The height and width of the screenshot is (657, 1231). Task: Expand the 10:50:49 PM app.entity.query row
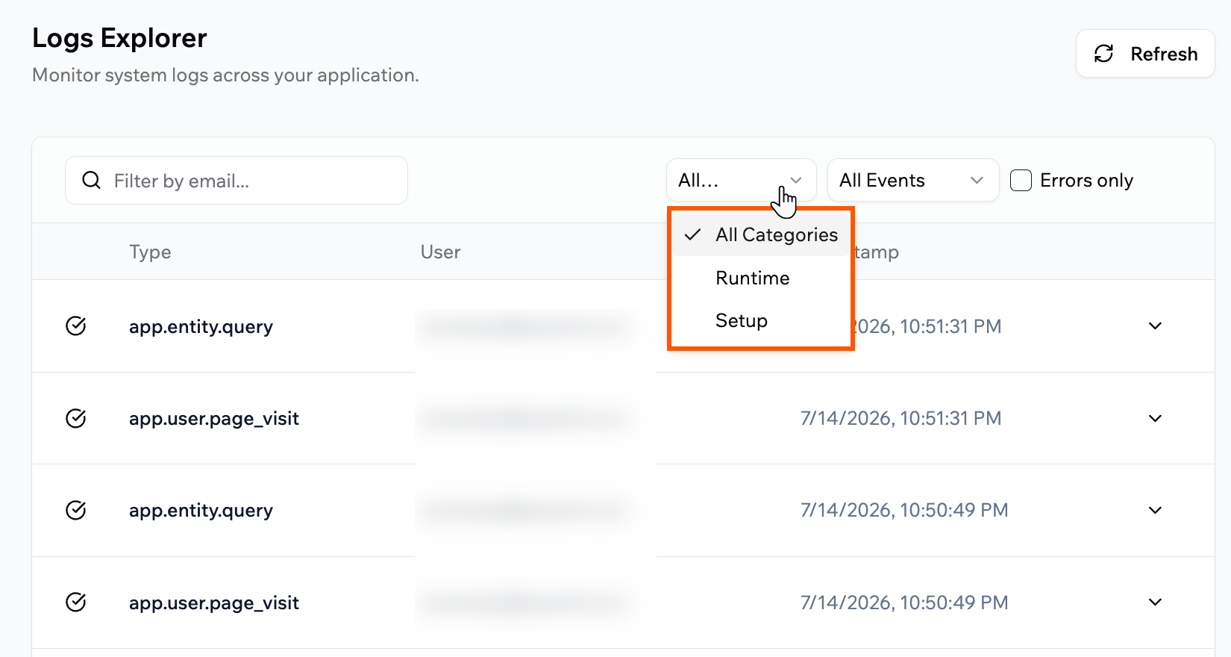pos(1155,510)
